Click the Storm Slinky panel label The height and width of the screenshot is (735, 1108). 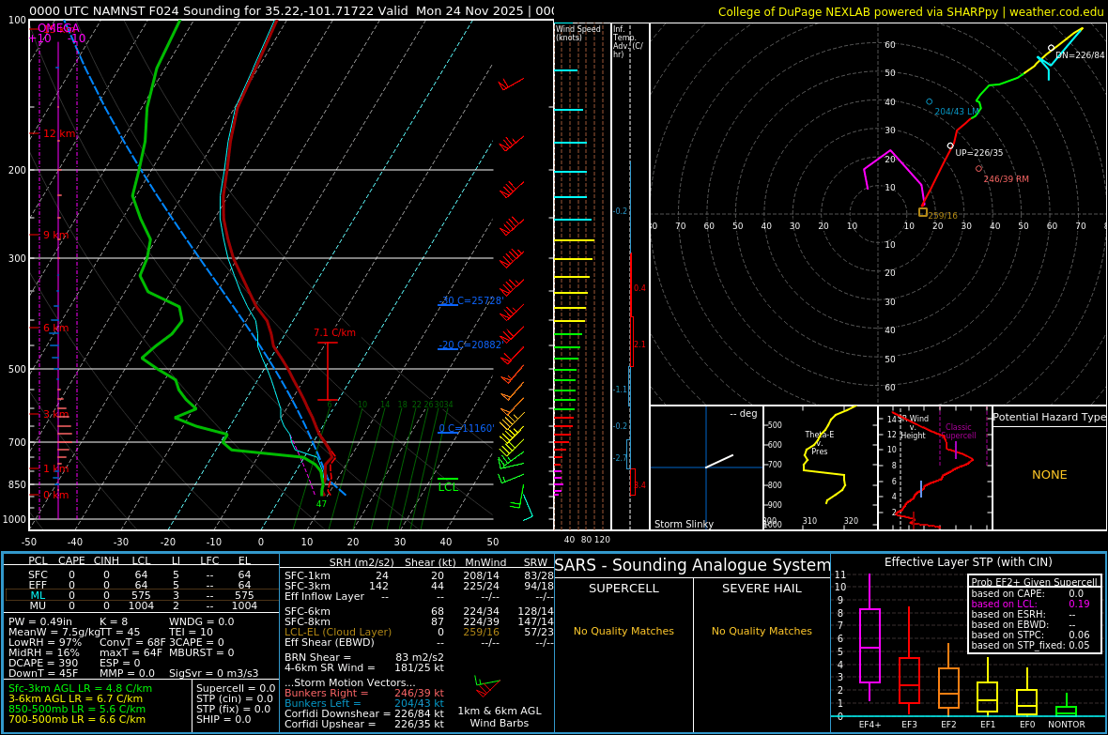(x=684, y=524)
